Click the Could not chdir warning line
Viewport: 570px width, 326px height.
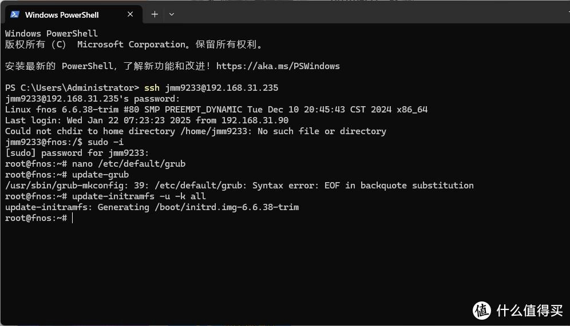pos(196,131)
